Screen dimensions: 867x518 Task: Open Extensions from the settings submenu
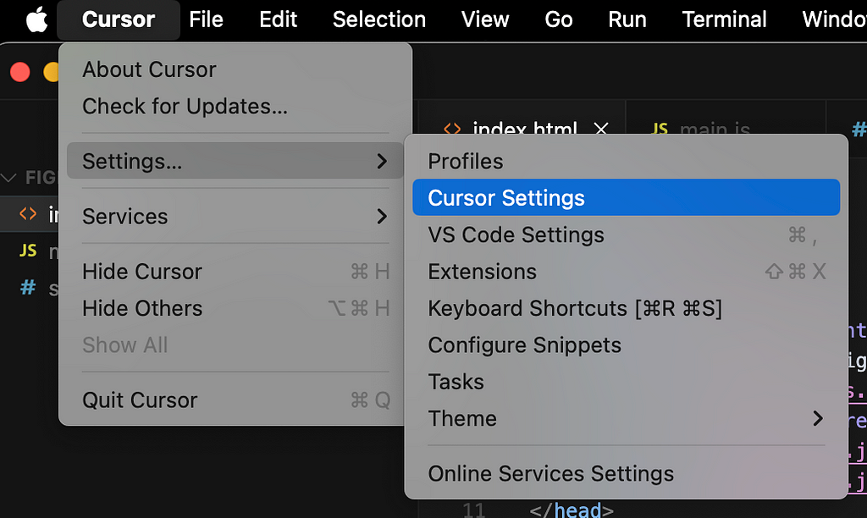626,272
